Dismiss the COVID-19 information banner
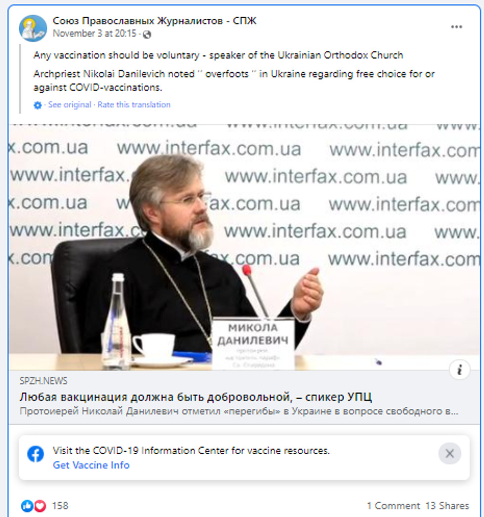 coord(450,454)
